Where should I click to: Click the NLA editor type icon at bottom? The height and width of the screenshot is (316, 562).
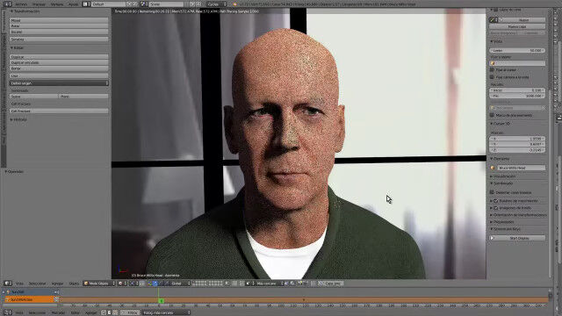pyautogui.click(x=8, y=312)
